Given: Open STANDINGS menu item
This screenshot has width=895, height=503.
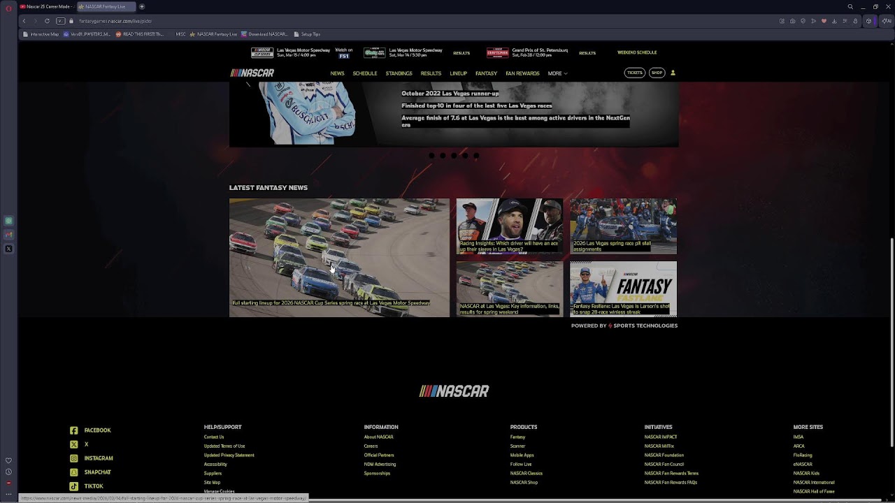Looking at the screenshot, I should click(x=399, y=73).
